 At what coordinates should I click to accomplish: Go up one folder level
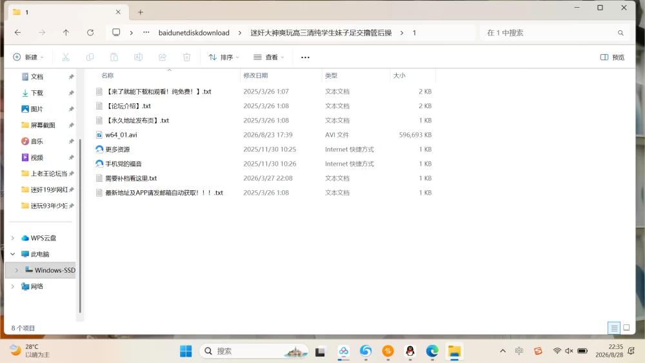point(66,33)
